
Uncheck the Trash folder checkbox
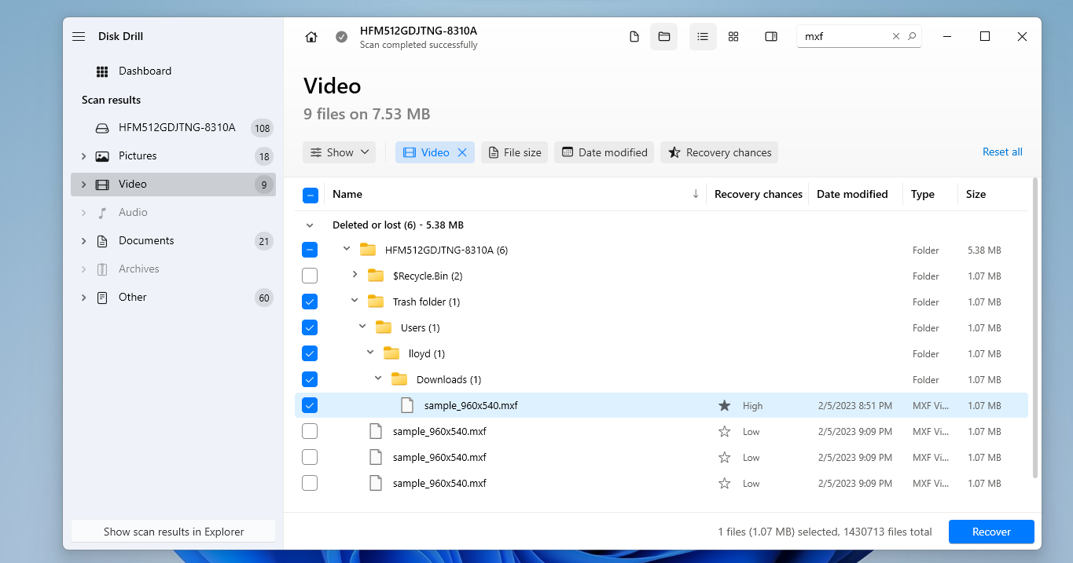tap(310, 302)
